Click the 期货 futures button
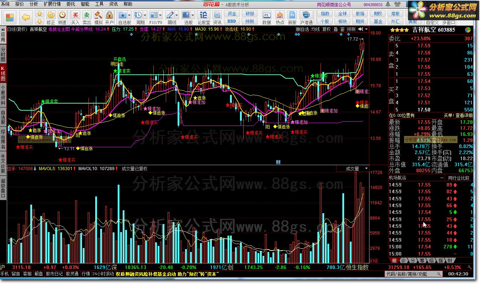This screenshot has height=284, width=480. [360, 21]
